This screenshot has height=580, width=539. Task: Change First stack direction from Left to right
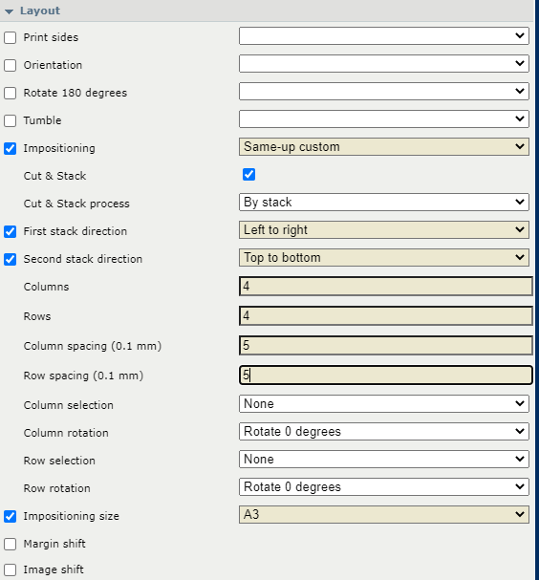pos(384,230)
